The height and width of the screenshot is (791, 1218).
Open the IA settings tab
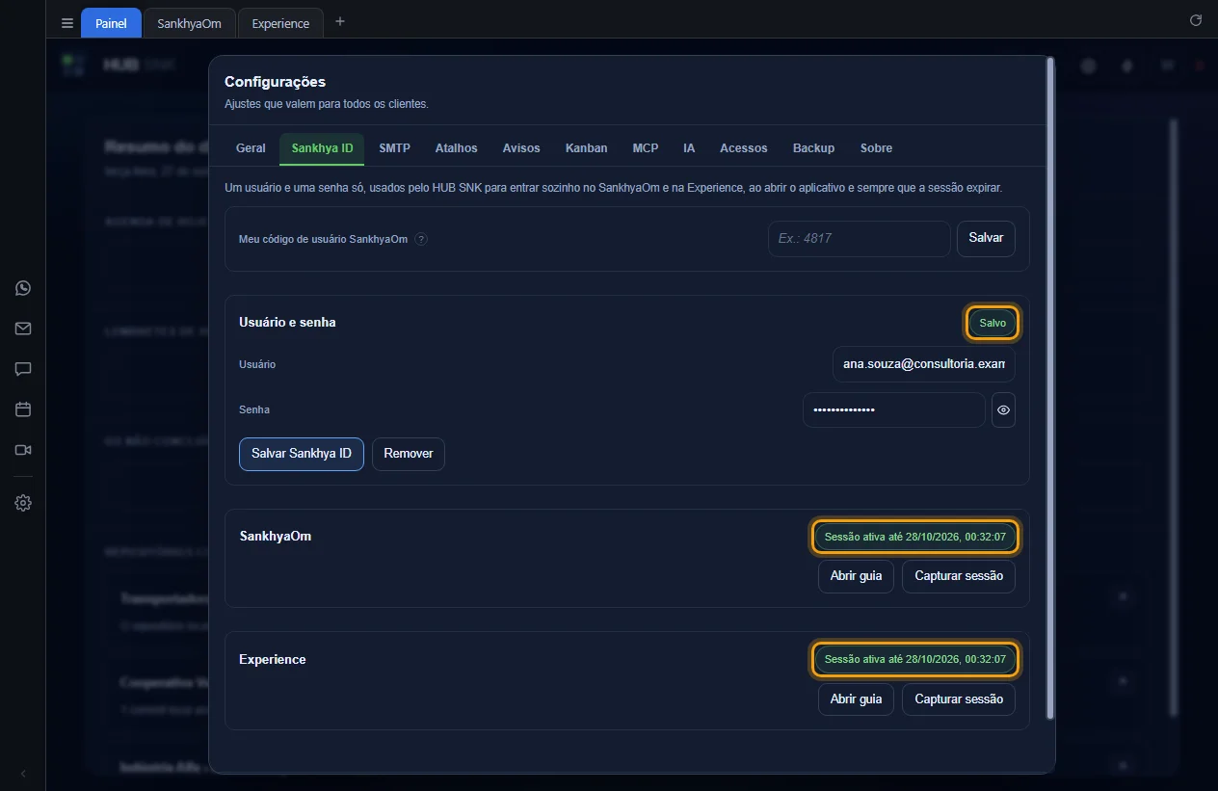click(x=689, y=148)
